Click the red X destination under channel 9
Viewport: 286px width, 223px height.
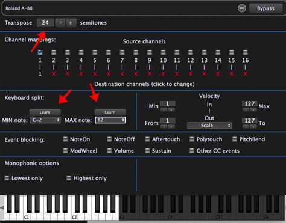(150, 74)
